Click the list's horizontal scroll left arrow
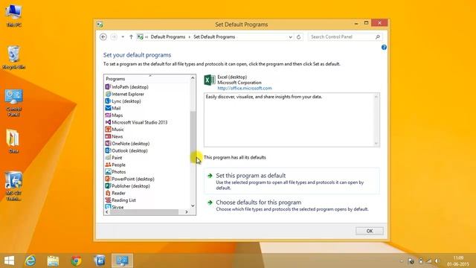Viewport: 476px width, 268px height. click(107, 212)
